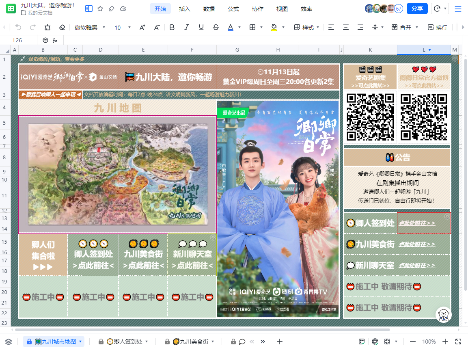Click the redo arrow icon

click(33, 28)
